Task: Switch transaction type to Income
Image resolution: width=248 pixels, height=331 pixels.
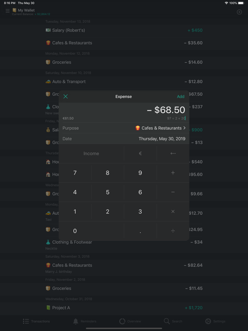Action: click(91, 154)
